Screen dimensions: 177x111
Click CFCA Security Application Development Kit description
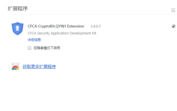tap(62, 33)
